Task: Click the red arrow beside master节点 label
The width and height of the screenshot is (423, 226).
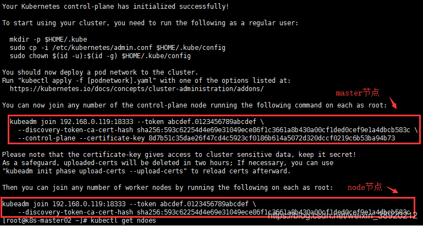Action: 392,104
